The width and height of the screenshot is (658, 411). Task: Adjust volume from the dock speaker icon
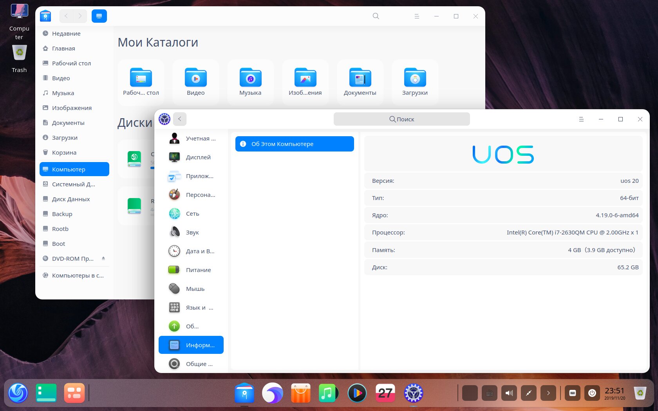click(509, 393)
